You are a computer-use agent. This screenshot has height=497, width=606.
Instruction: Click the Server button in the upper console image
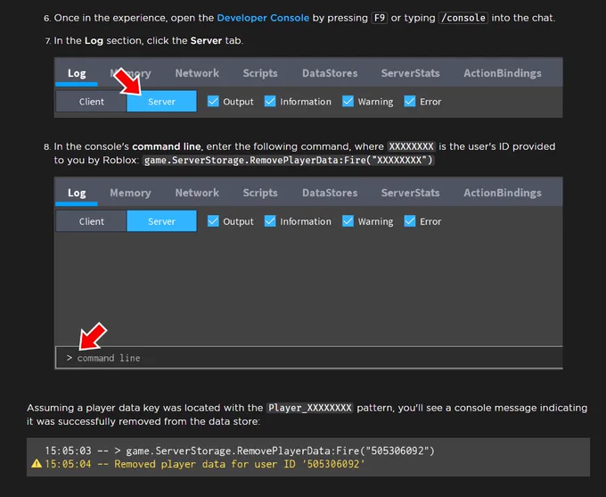[x=161, y=102]
